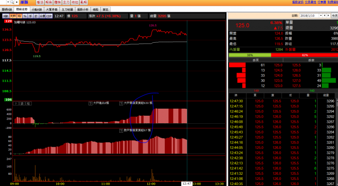Click the blue stock name beside the plus icon

click(x=24, y=2)
